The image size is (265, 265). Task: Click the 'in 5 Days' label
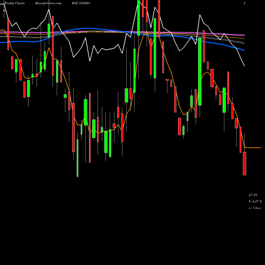coord(255,208)
